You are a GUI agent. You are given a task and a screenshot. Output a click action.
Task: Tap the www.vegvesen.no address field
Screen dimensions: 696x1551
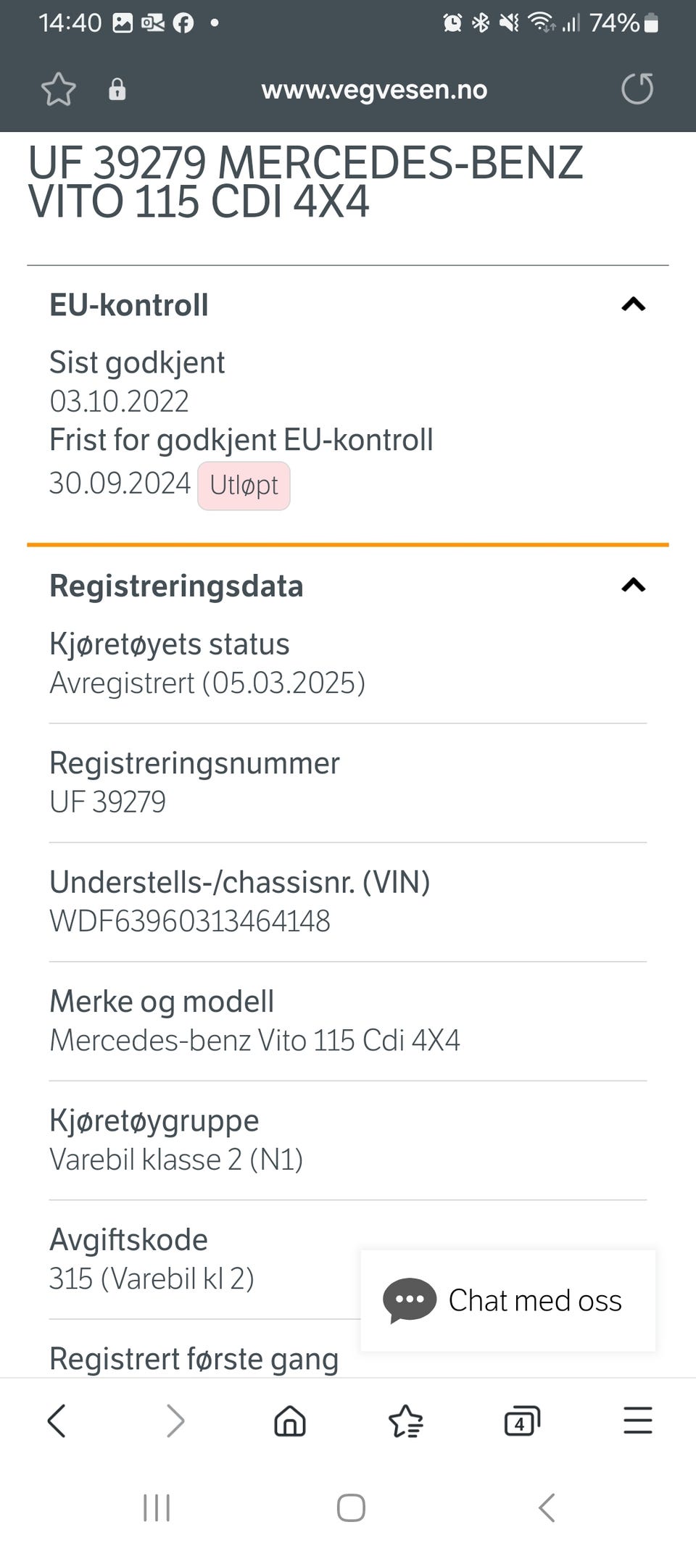374,90
